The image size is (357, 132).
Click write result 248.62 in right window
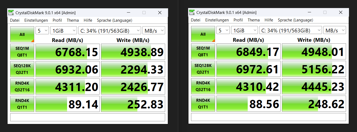314,104
